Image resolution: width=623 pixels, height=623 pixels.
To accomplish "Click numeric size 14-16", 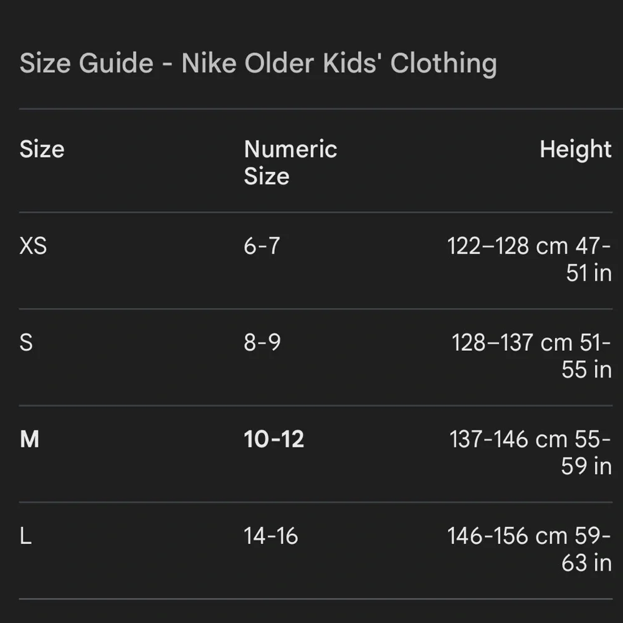I will click(270, 536).
